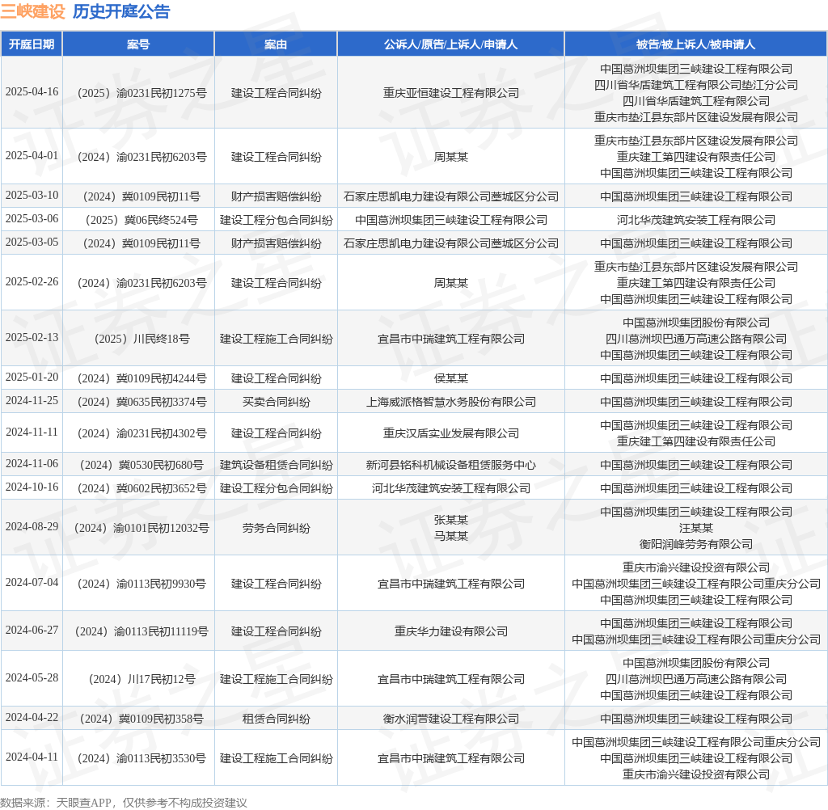Click defendant 衡阳润峰劳务有限公司
Viewport: 828px width, 810px height.
(x=696, y=544)
